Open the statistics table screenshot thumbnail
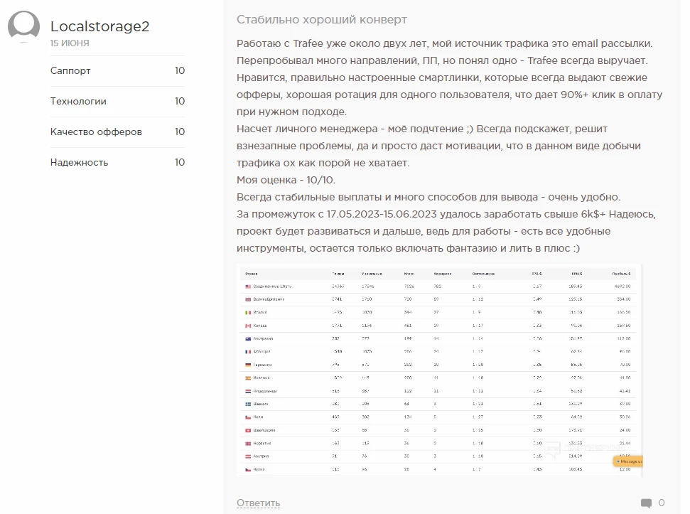The height and width of the screenshot is (514, 690). [x=439, y=370]
